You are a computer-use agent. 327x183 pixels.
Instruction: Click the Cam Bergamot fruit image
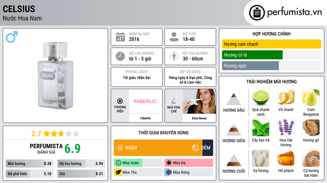[x=311, y=97]
